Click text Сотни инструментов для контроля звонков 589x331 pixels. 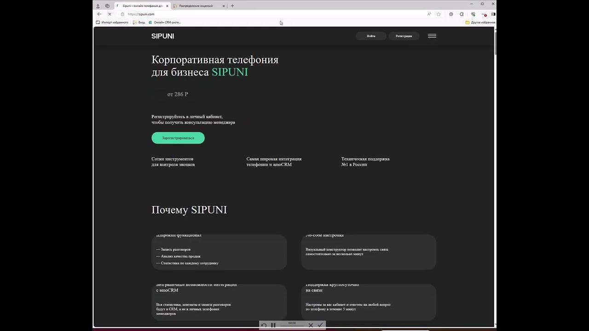173,161
